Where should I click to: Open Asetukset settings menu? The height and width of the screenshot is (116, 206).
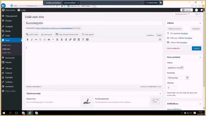pos(9,87)
